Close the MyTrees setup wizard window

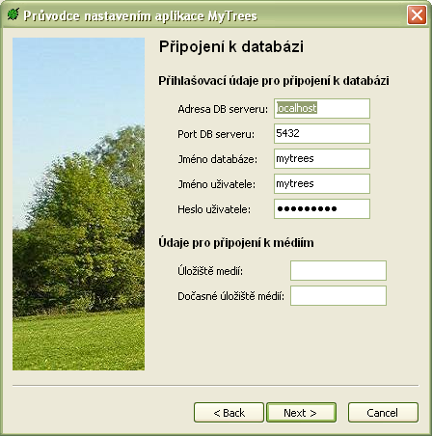417,14
